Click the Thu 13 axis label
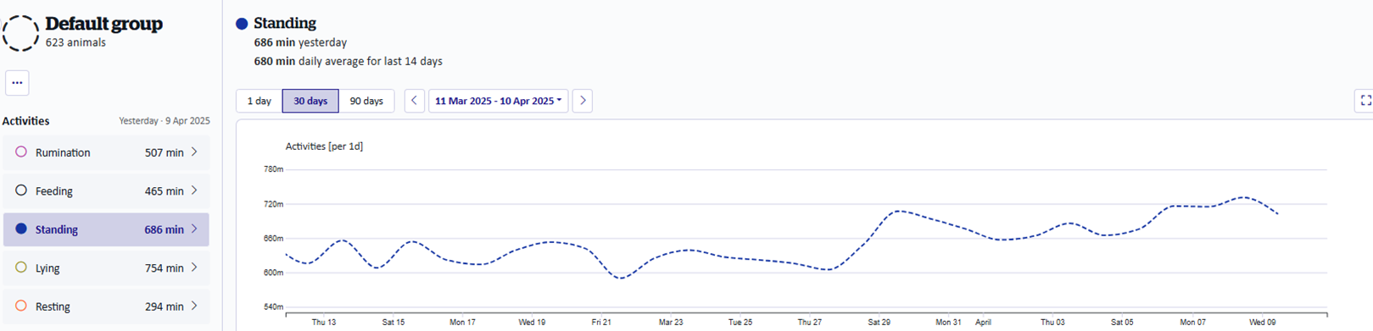 [323, 323]
